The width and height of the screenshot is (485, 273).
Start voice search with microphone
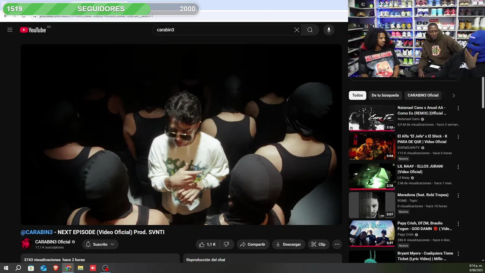(x=329, y=30)
